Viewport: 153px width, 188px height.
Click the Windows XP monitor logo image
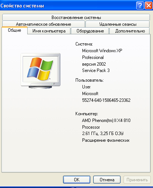click(41, 71)
